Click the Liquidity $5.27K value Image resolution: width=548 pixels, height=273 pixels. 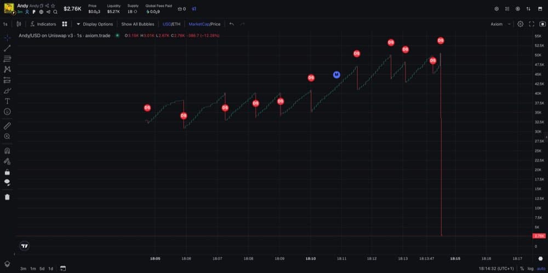114,11
